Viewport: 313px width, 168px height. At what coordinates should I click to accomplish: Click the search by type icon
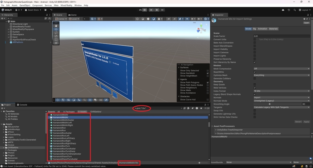(189, 108)
